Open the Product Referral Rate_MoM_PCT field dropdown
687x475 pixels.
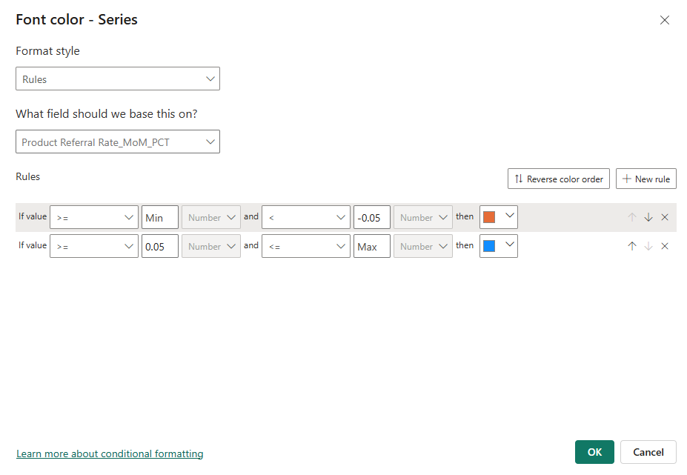click(117, 142)
